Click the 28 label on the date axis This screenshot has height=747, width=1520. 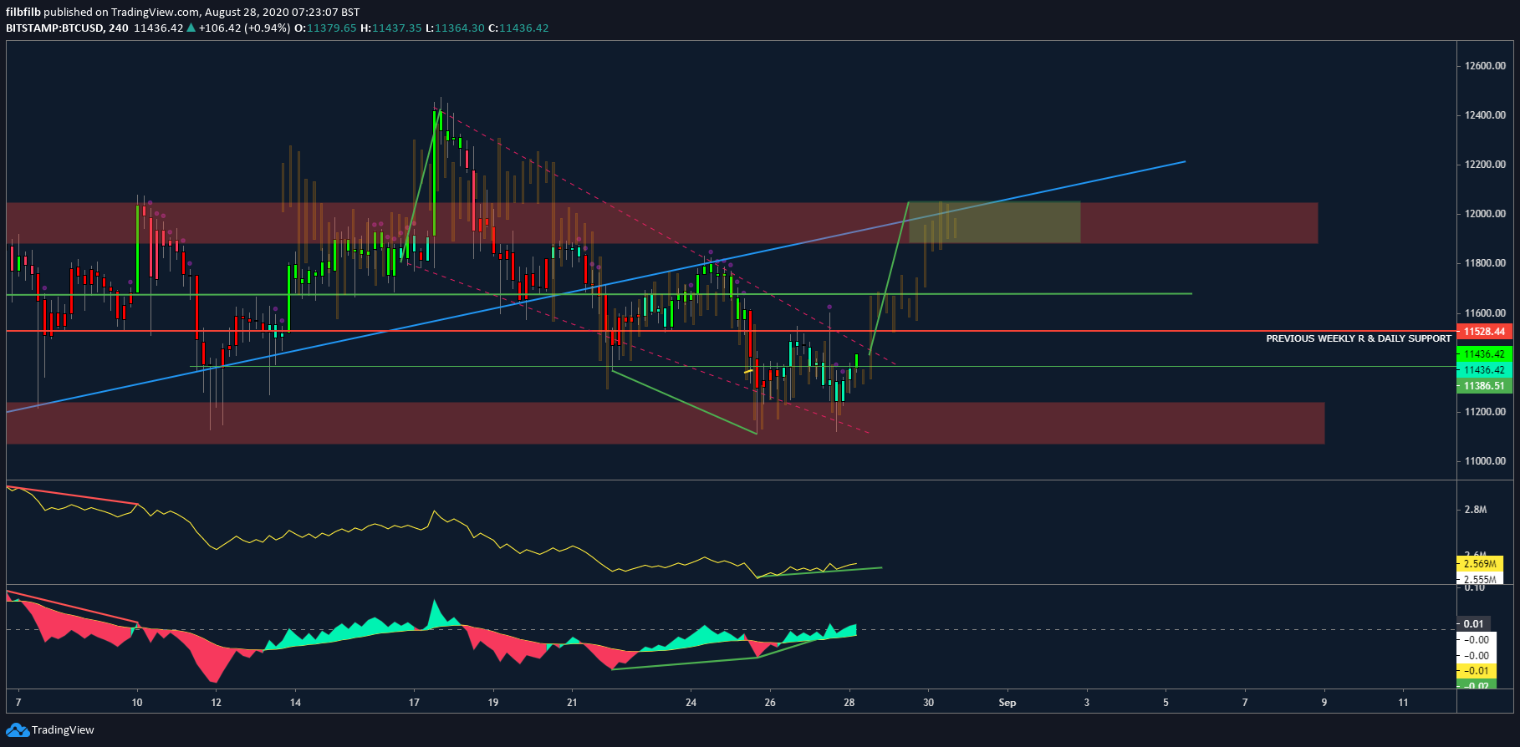point(849,703)
